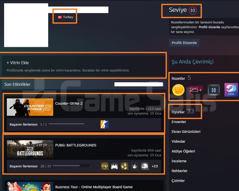
Task: Open the Business Tour game banner
Action: click(30, 186)
